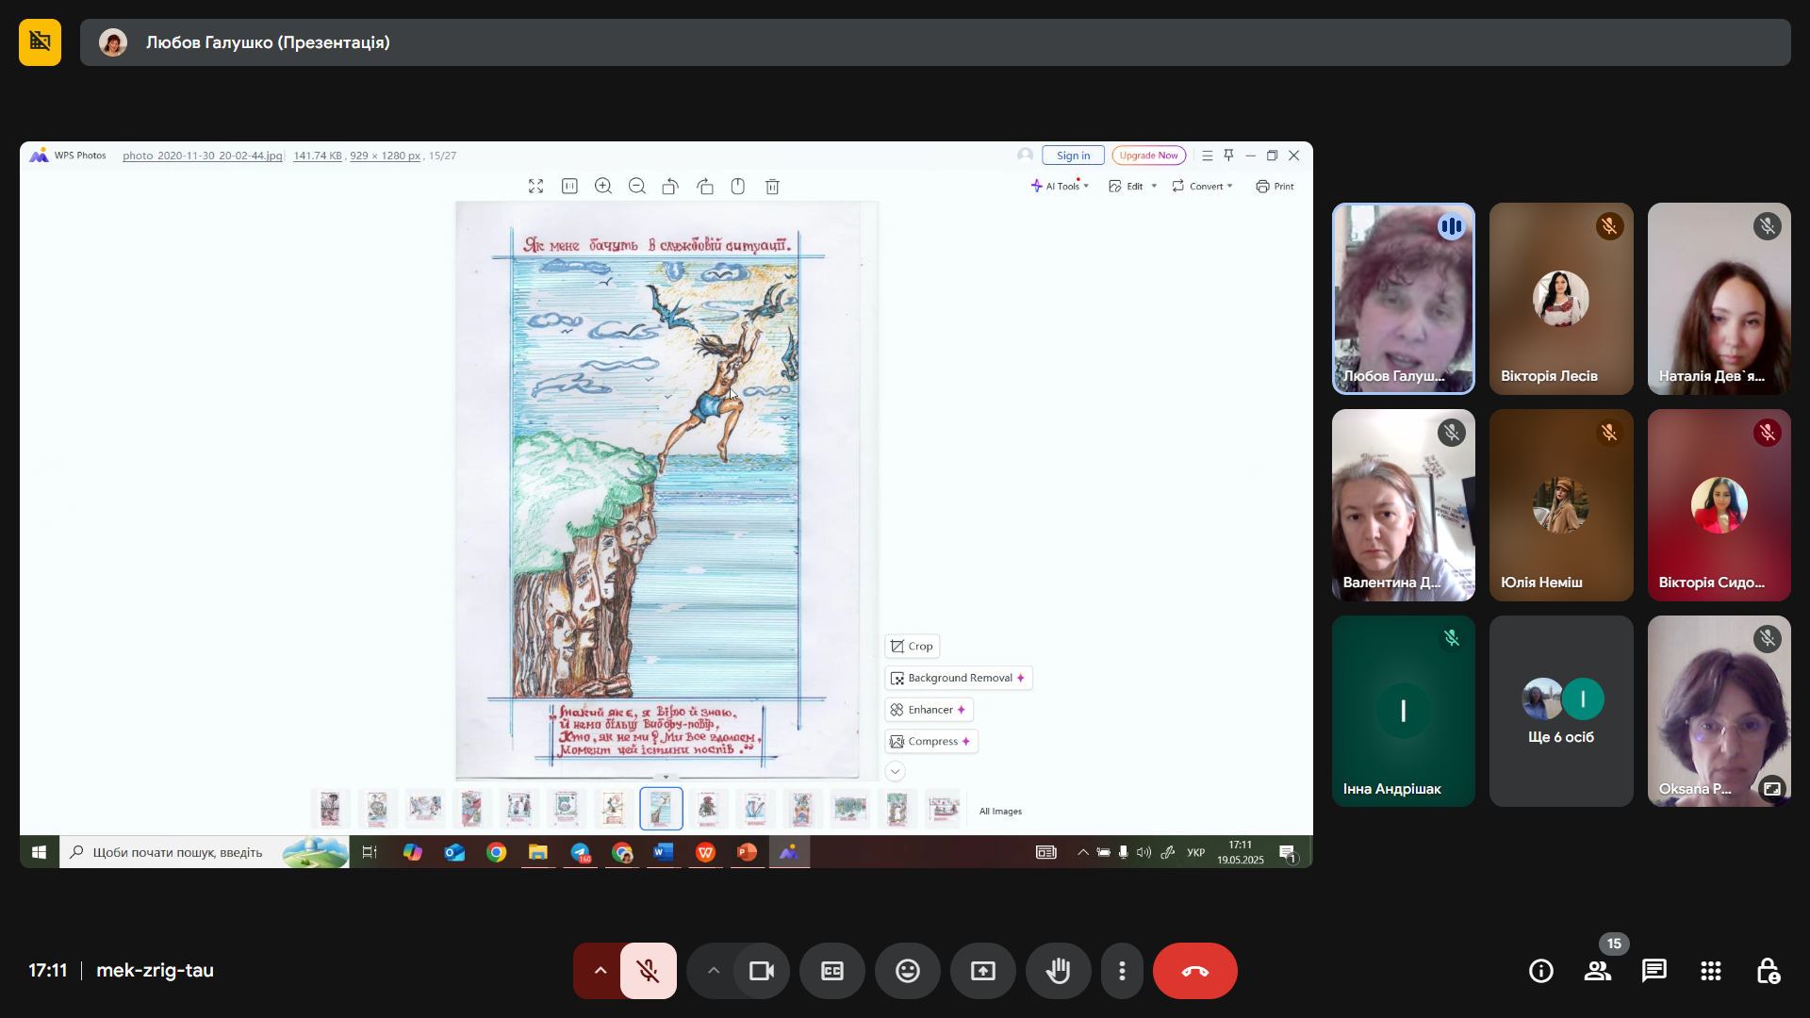Click the Windows Start button in shared screen
This screenshot has height=1018, width=1810.
pos(39,852)
